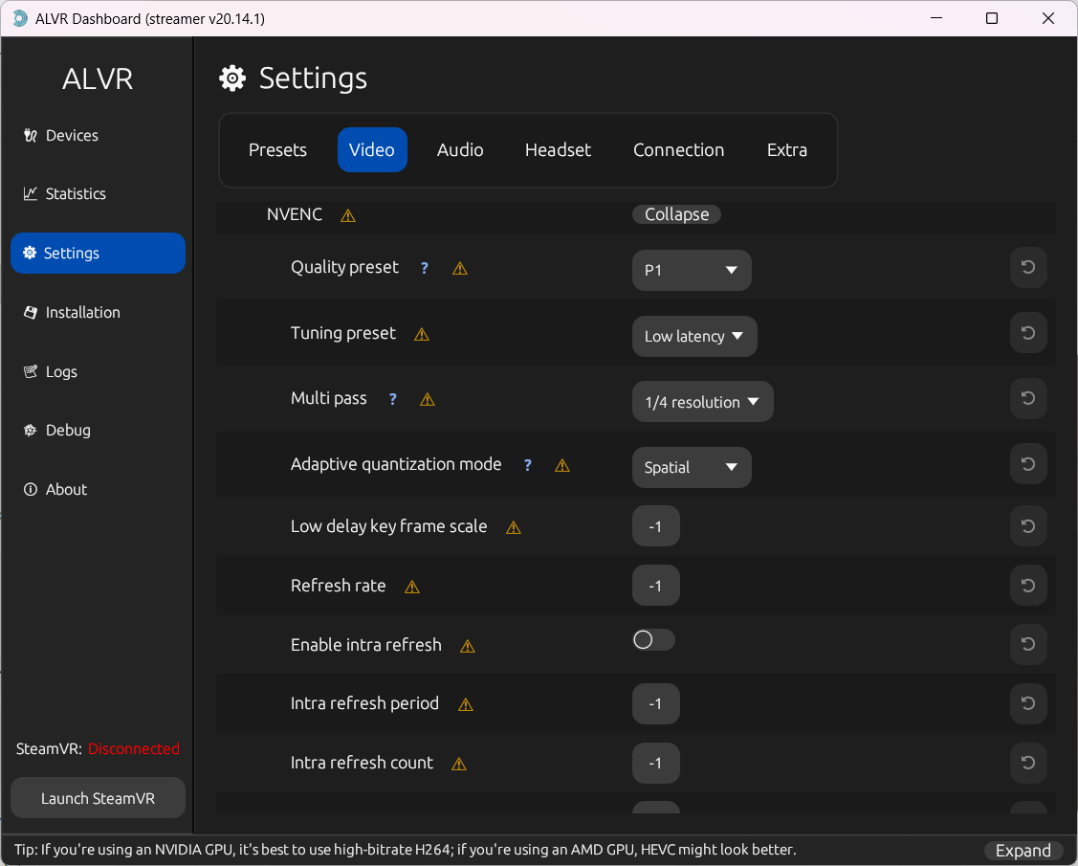This screenshot has height=866, width=1078.
Task: Click the Intra refresh period input field
Action: 655,704
